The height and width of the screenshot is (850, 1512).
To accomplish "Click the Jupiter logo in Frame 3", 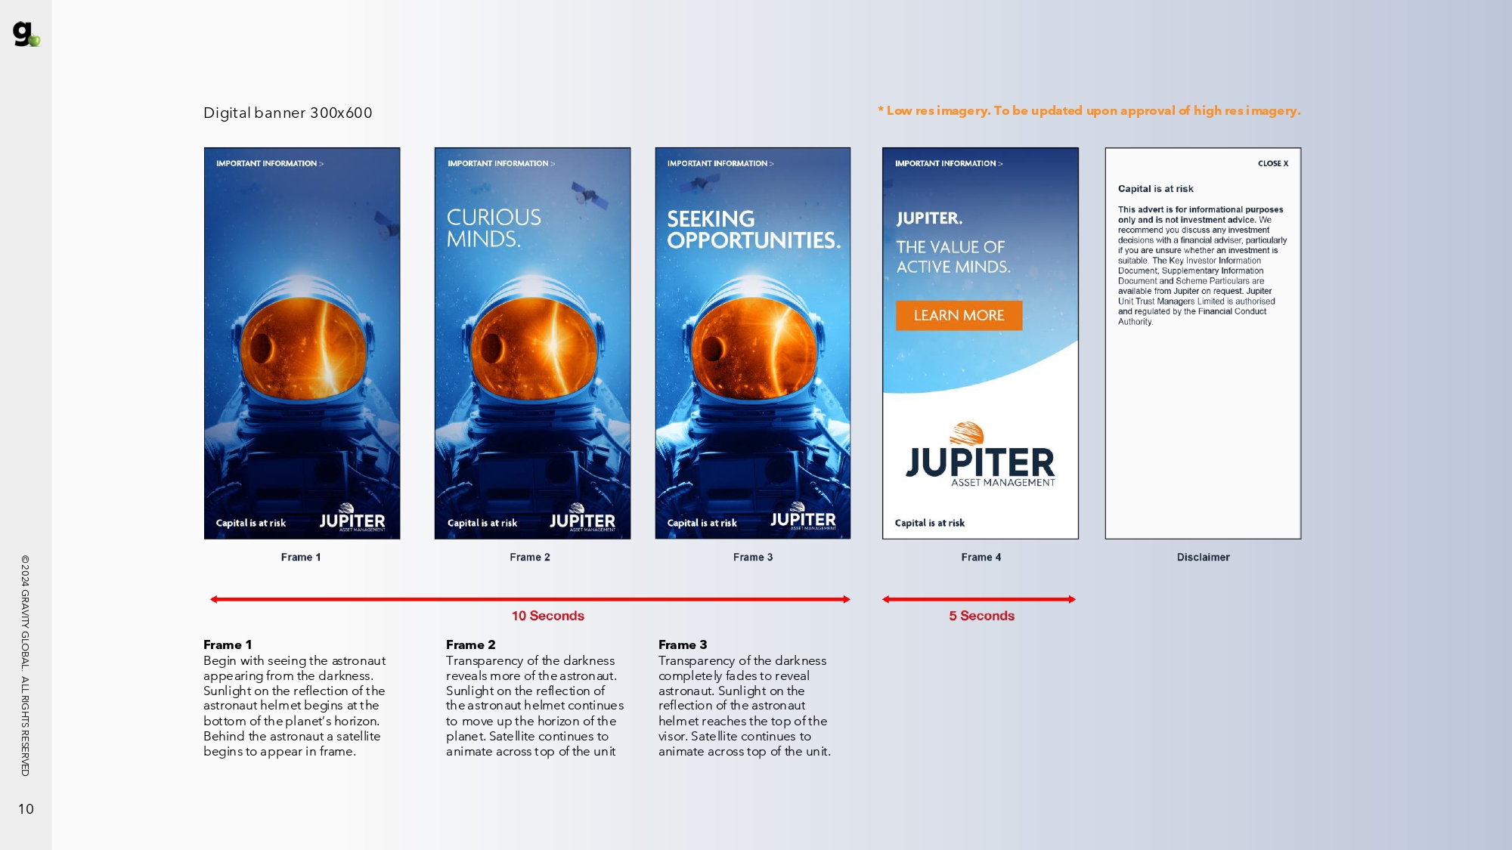I will click(803, 517).
